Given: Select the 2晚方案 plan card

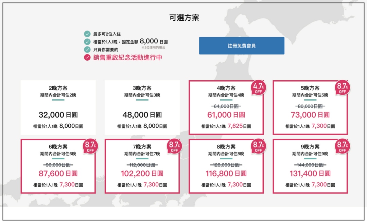Looking at the screenshot, I should pyautogui.click(x=58, y=107).
